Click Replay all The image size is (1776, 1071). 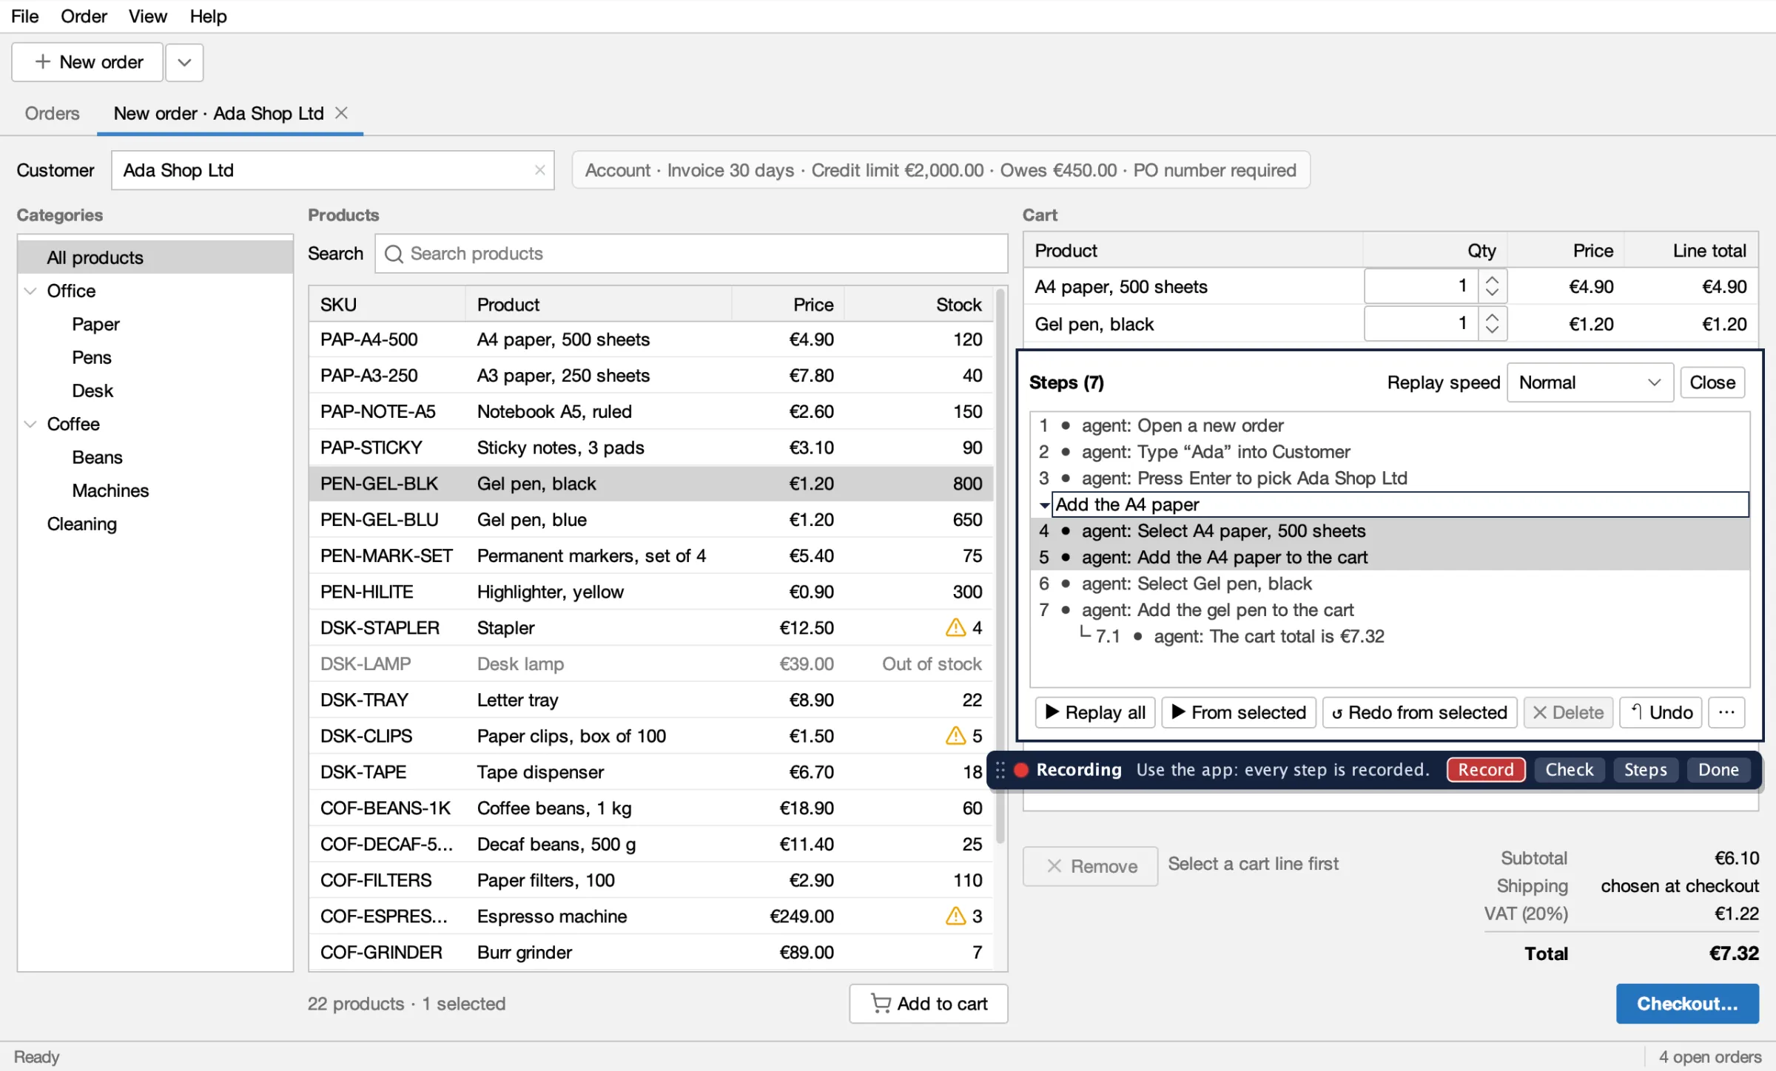[x=1094, y=712]
